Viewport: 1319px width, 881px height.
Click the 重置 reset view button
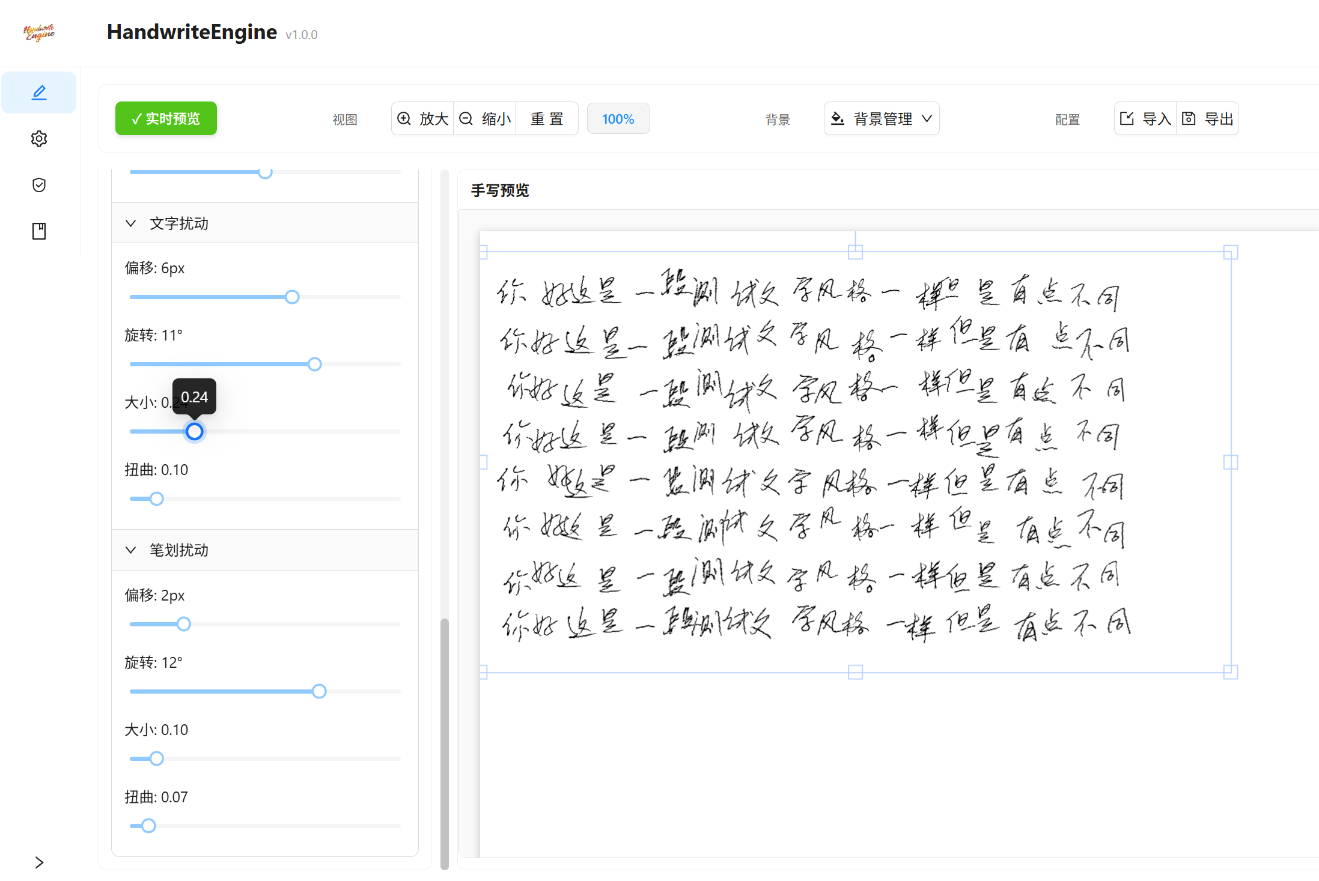[547, 119]
